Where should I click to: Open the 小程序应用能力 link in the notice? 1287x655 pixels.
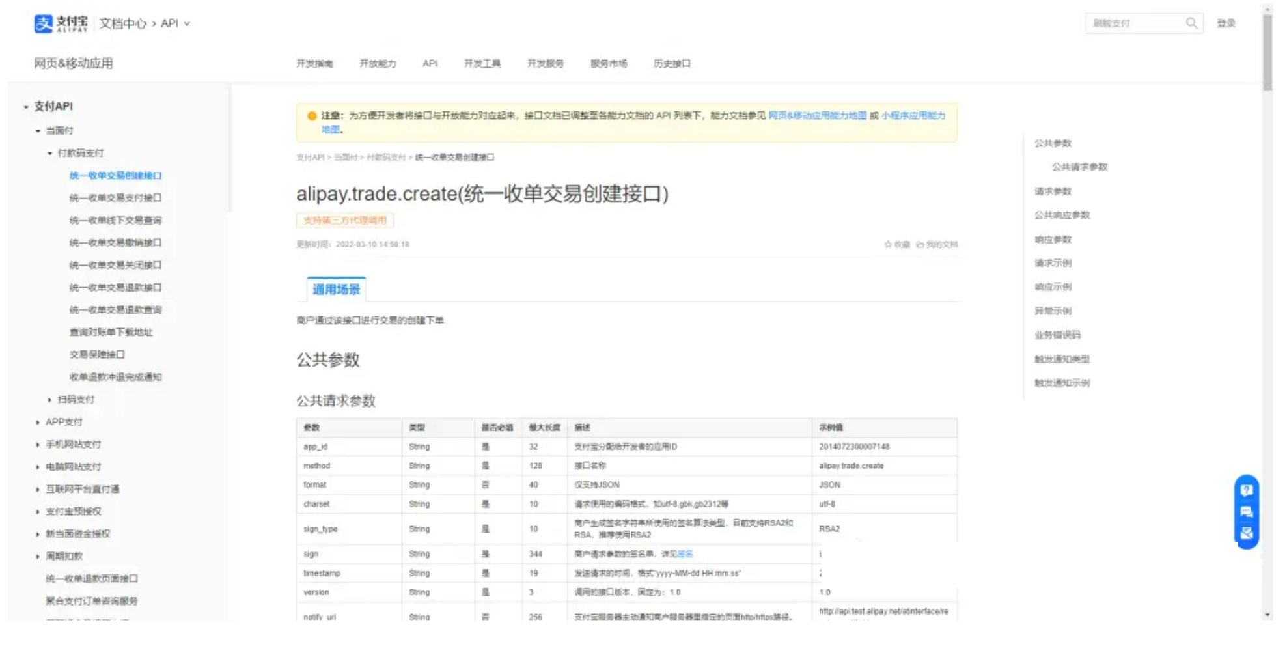coord(913,116)
